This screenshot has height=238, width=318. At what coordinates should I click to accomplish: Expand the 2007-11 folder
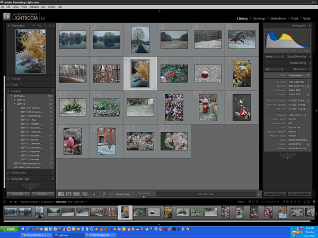(15, 100)
